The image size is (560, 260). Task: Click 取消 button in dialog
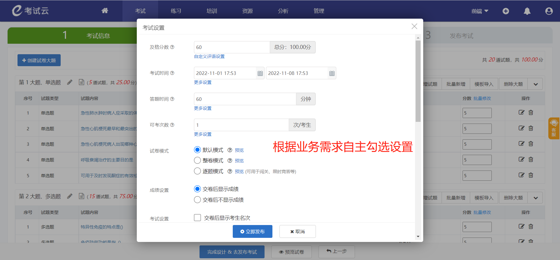pyautogui.click(x=297, y=231)
